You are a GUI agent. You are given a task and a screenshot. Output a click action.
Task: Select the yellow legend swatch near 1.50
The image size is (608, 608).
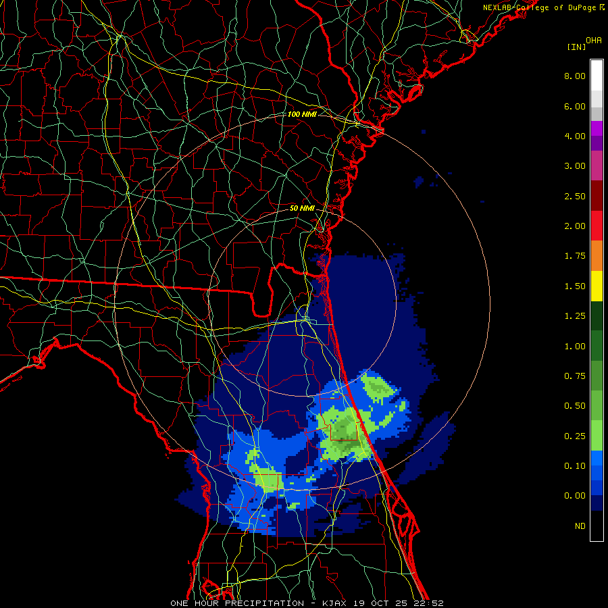pos(597,286)
